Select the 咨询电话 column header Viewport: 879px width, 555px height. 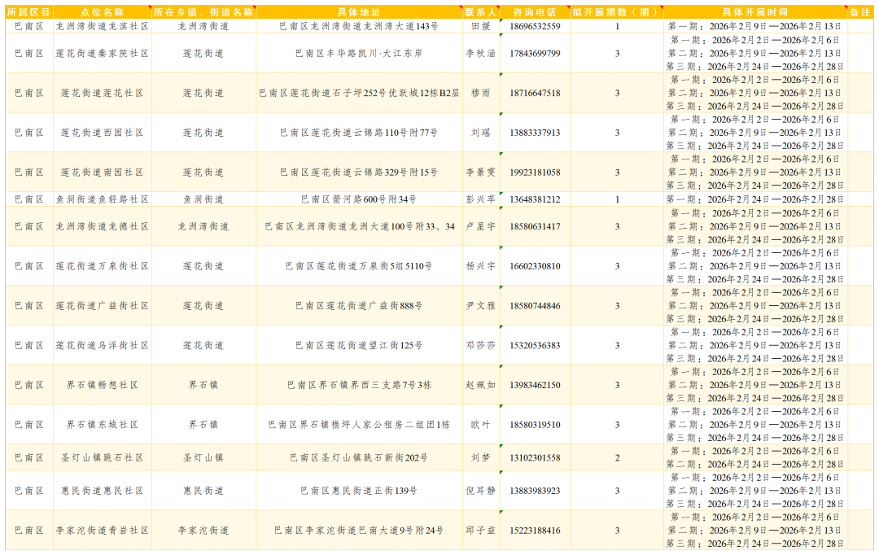(x=535, y=12)
